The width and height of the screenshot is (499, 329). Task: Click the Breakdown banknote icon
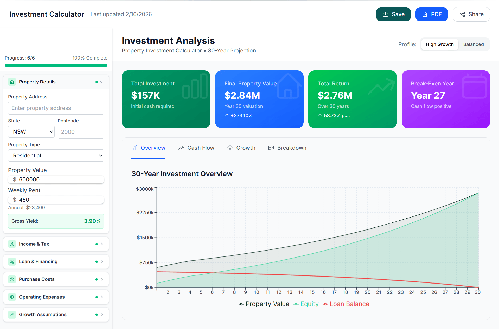(271, 148)
